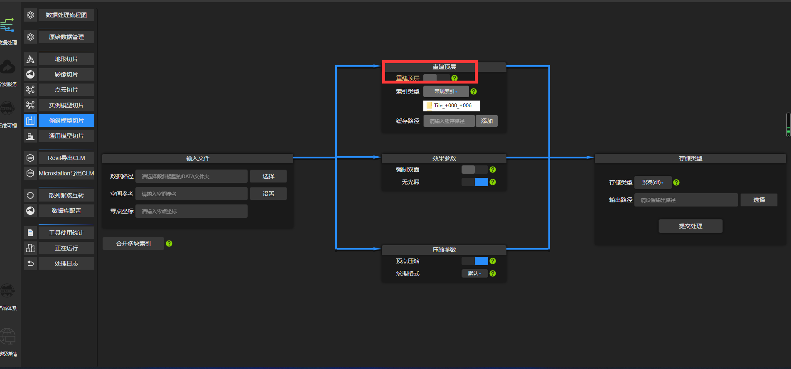Click the 工具使用统计 document icon
Image resolution: width=791 pixels, height=369 pixels.
point(30,233)
